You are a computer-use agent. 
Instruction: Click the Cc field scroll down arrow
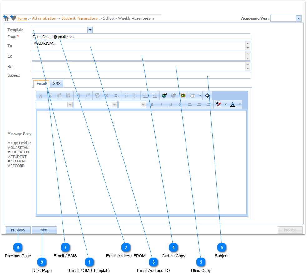[x=248, y=58]
